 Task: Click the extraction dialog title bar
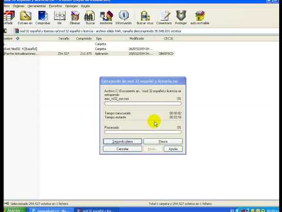143,81
